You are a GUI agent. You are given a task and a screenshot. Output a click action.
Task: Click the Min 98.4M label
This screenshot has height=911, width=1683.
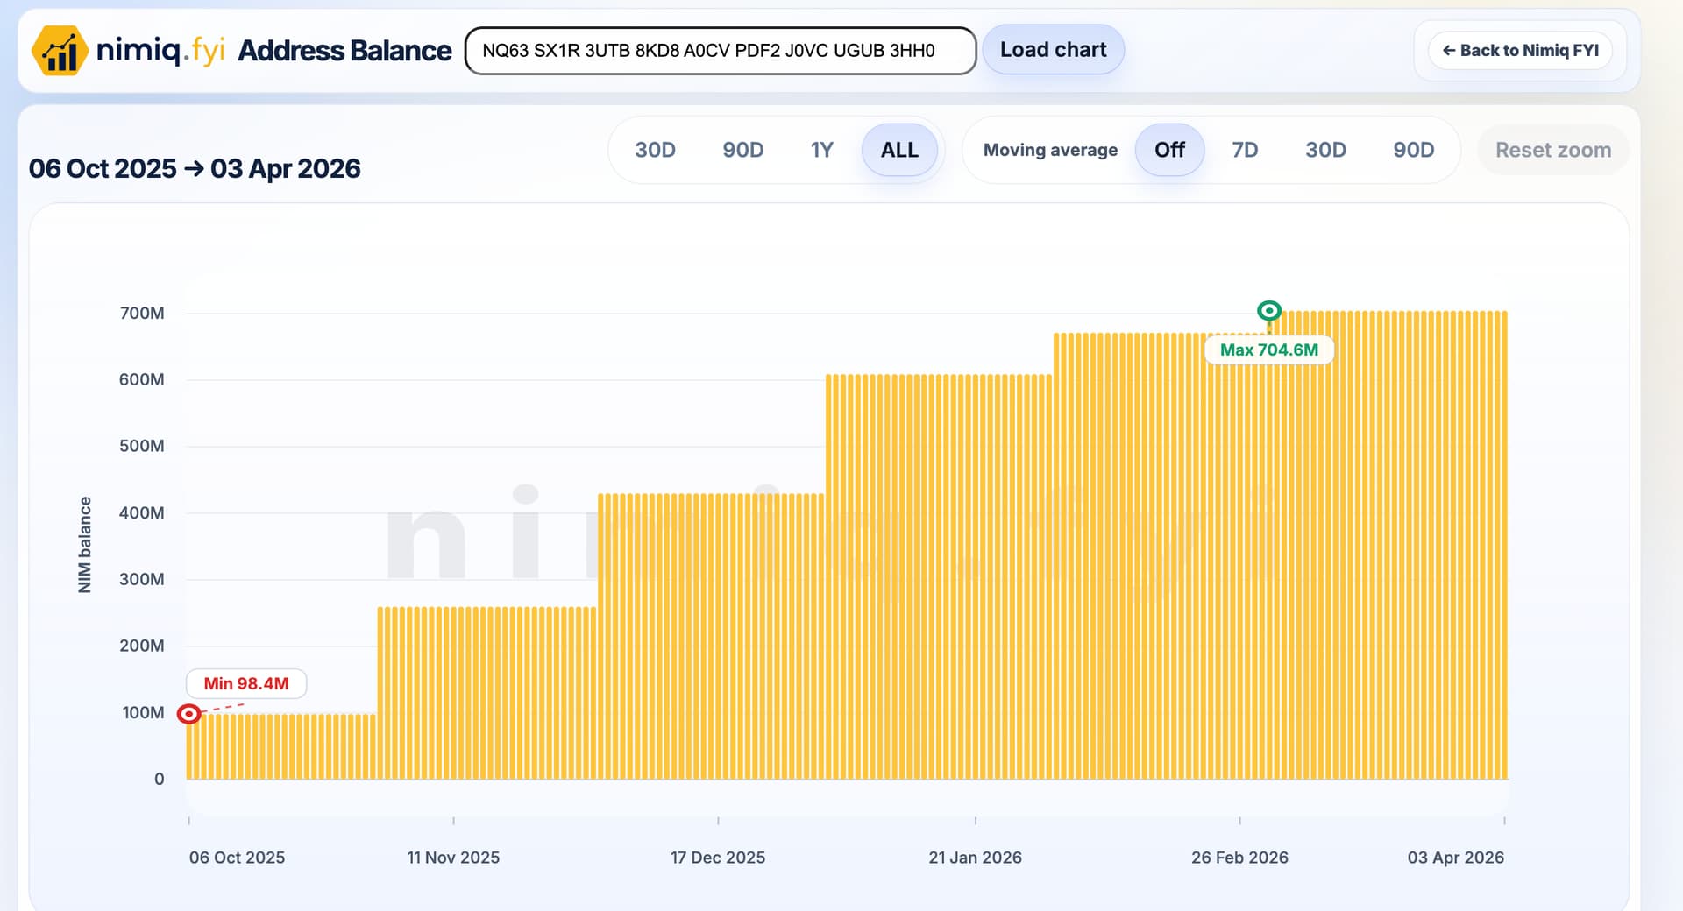(246, 683)
